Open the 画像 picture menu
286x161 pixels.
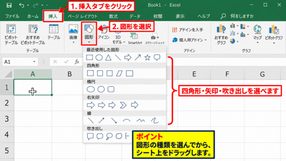pos(73,34)
